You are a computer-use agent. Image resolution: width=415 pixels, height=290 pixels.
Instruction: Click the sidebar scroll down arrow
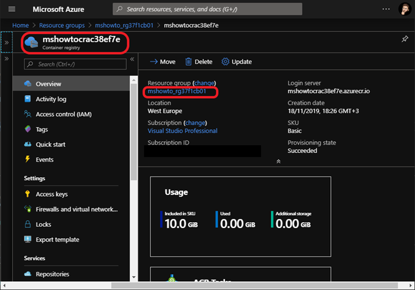pos(134,278)
